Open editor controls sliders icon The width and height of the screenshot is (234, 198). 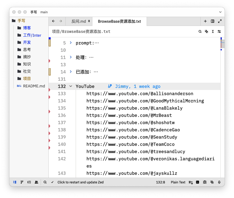(219, 31)
